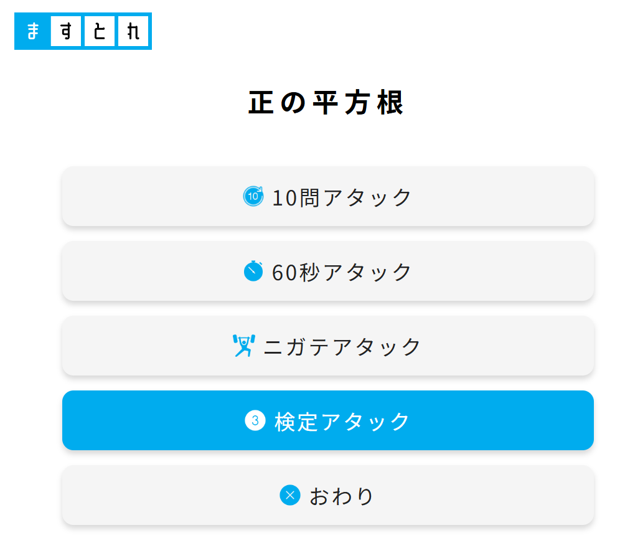Click the blue ま tile in the logo
The height and width of the screenshot is (548, 625).
(x=32, y=31)
